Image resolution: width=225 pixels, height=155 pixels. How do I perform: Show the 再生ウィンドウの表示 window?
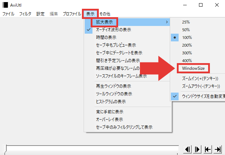127,86
